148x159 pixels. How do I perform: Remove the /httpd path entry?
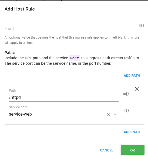(x=137, y=89)
